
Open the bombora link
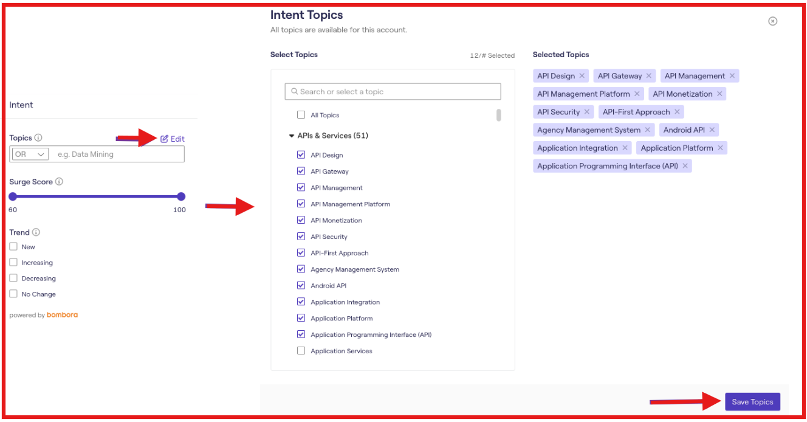[62, 315]
